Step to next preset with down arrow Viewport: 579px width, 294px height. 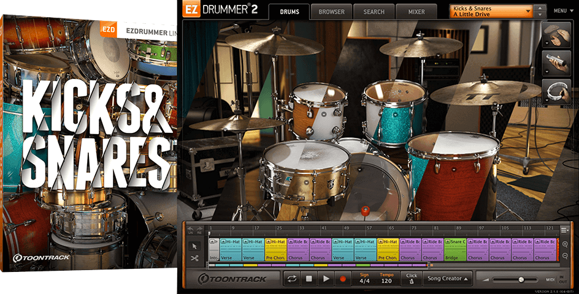[x=540, y=15]
